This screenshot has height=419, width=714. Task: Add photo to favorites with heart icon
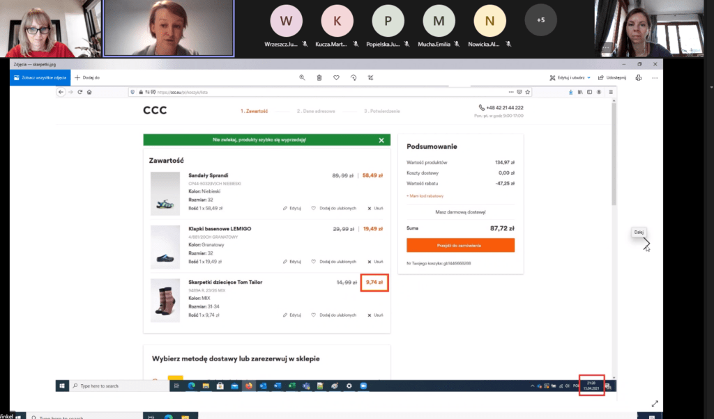tap(336, 78)
